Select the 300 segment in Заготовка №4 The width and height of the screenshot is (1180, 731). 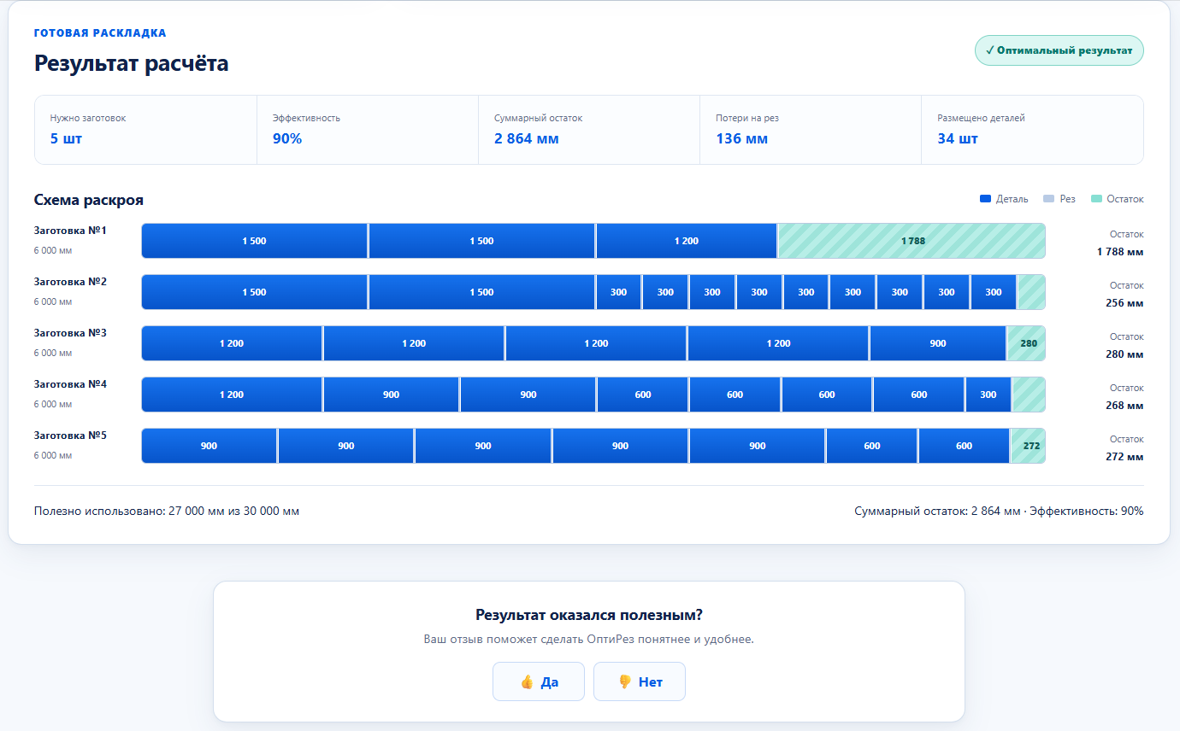[988, 395]
